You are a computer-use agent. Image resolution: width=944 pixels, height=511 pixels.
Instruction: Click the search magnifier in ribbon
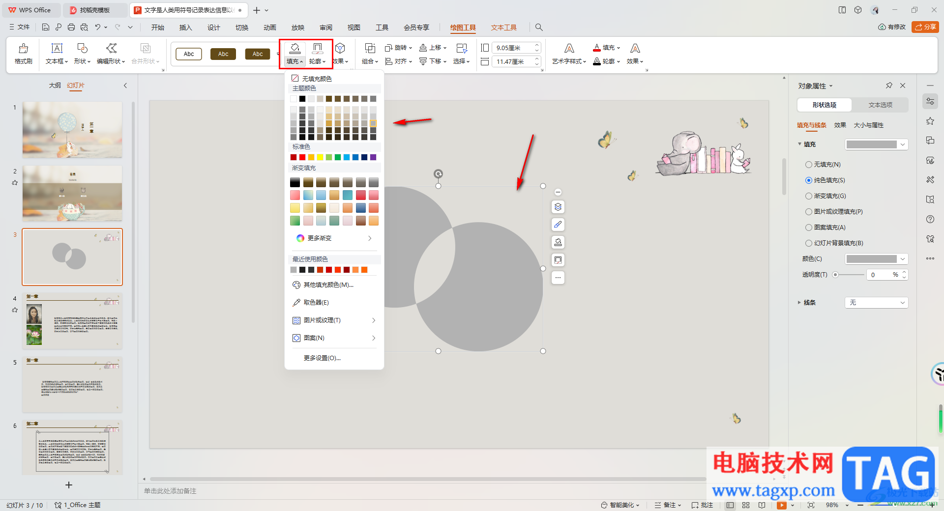[x=539, y=28]
